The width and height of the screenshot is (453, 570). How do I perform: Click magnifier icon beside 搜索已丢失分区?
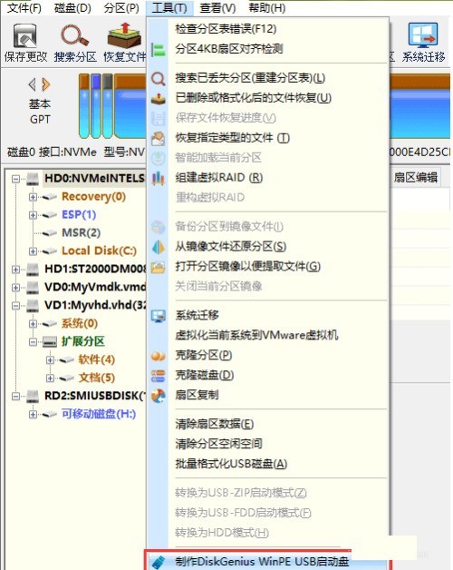[x=159, y=78]
